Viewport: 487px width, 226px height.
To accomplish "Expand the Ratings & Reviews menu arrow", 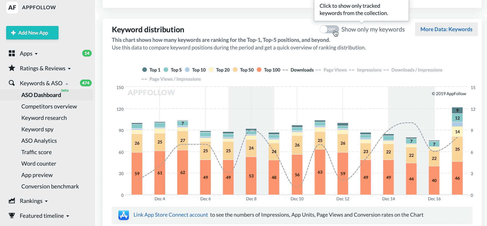I will click(x=69, y=69).
